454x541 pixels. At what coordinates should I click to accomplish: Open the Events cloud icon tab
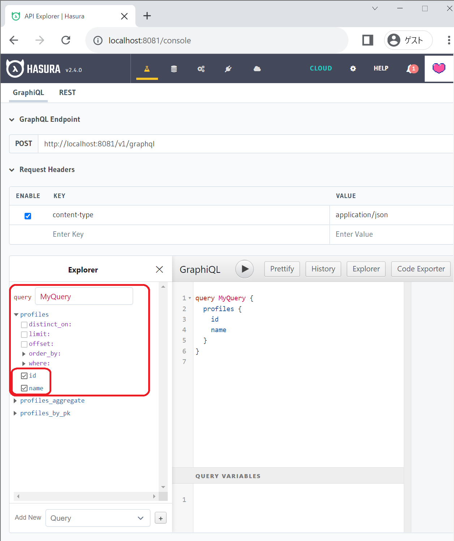coord(257,69)
